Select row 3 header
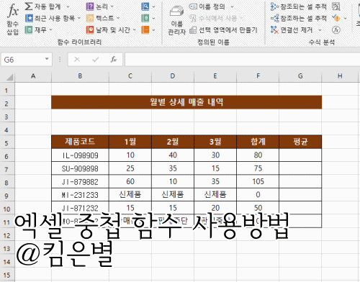Image resolution: width=360 pixels, height=282 pixels. [6, 117]
